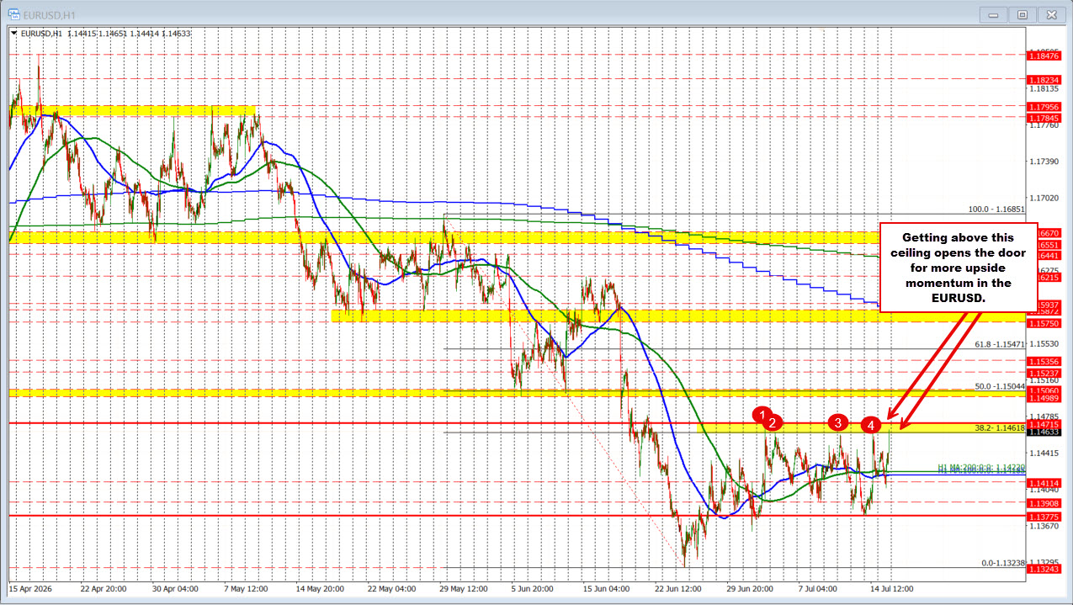Open the chart symbol dropdown triangle before EURUSD,H1
Screen dimensions: 1073x605
tap(13, 33)
